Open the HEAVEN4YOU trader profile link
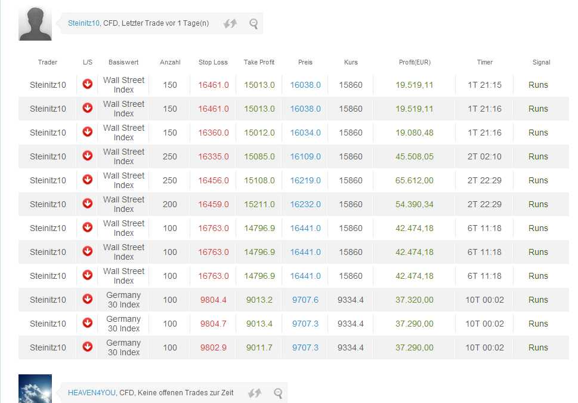The width and height of the screenshot is (578, 403). pyautogui.click(x=91, y=393)
